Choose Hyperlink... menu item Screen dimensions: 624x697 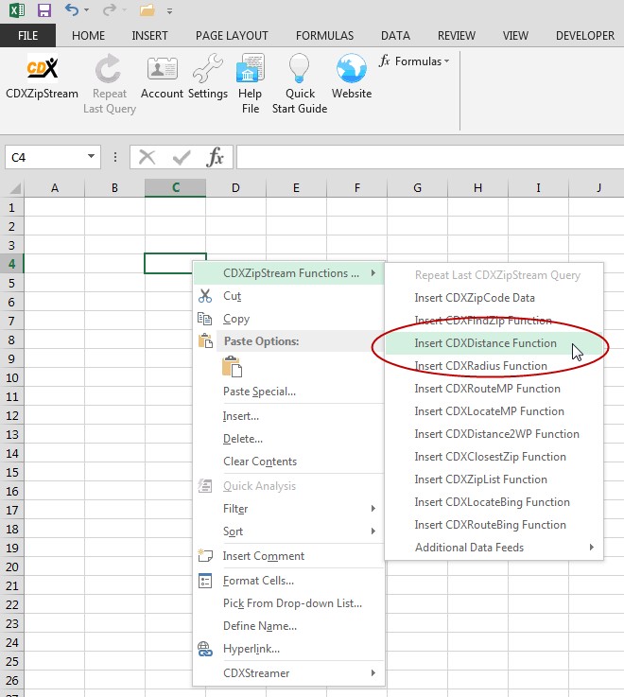(288, 648)
